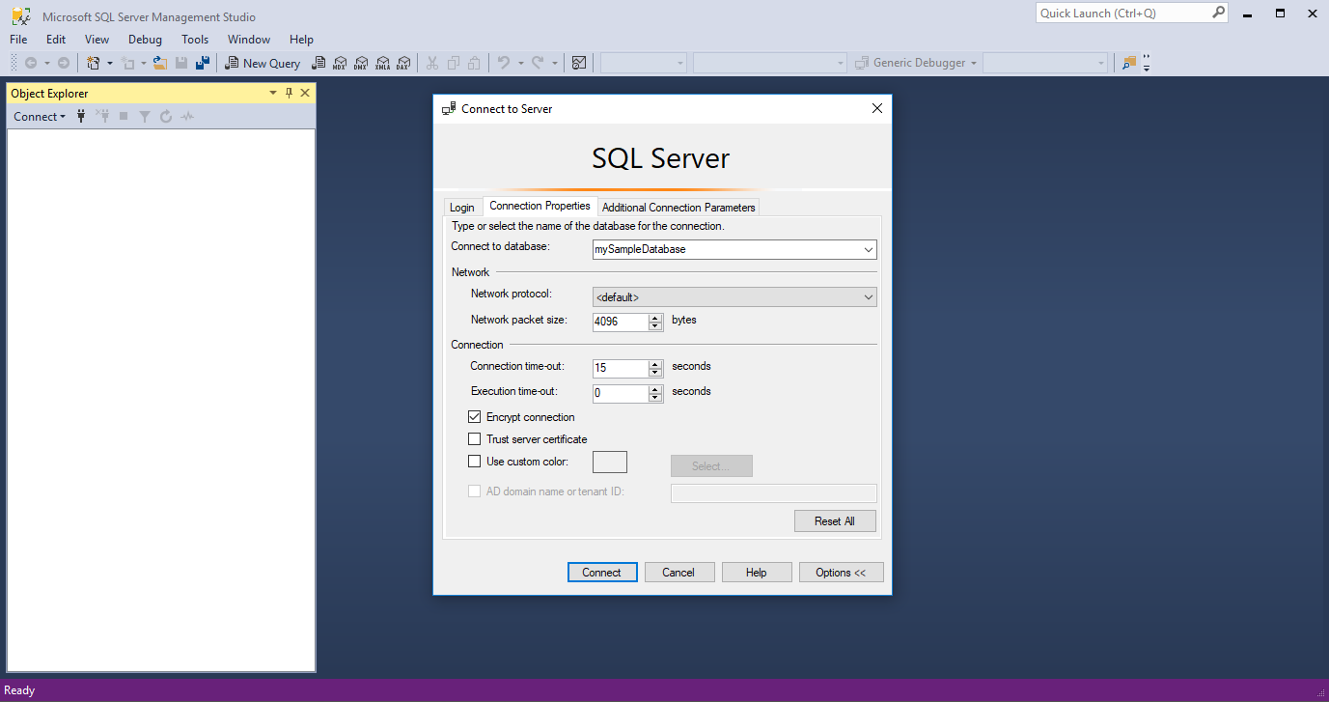Close the Connect to Server dialog
Viewport: 1329px width, 702px height.
[877, 108]
